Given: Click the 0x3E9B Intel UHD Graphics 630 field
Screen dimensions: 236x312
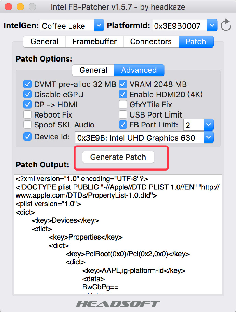Looking at the screenshot, I should 139,137.
